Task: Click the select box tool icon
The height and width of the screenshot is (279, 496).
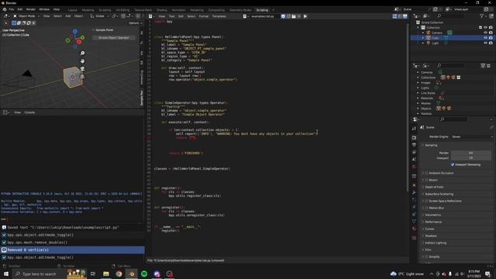Action: (14, 22)
